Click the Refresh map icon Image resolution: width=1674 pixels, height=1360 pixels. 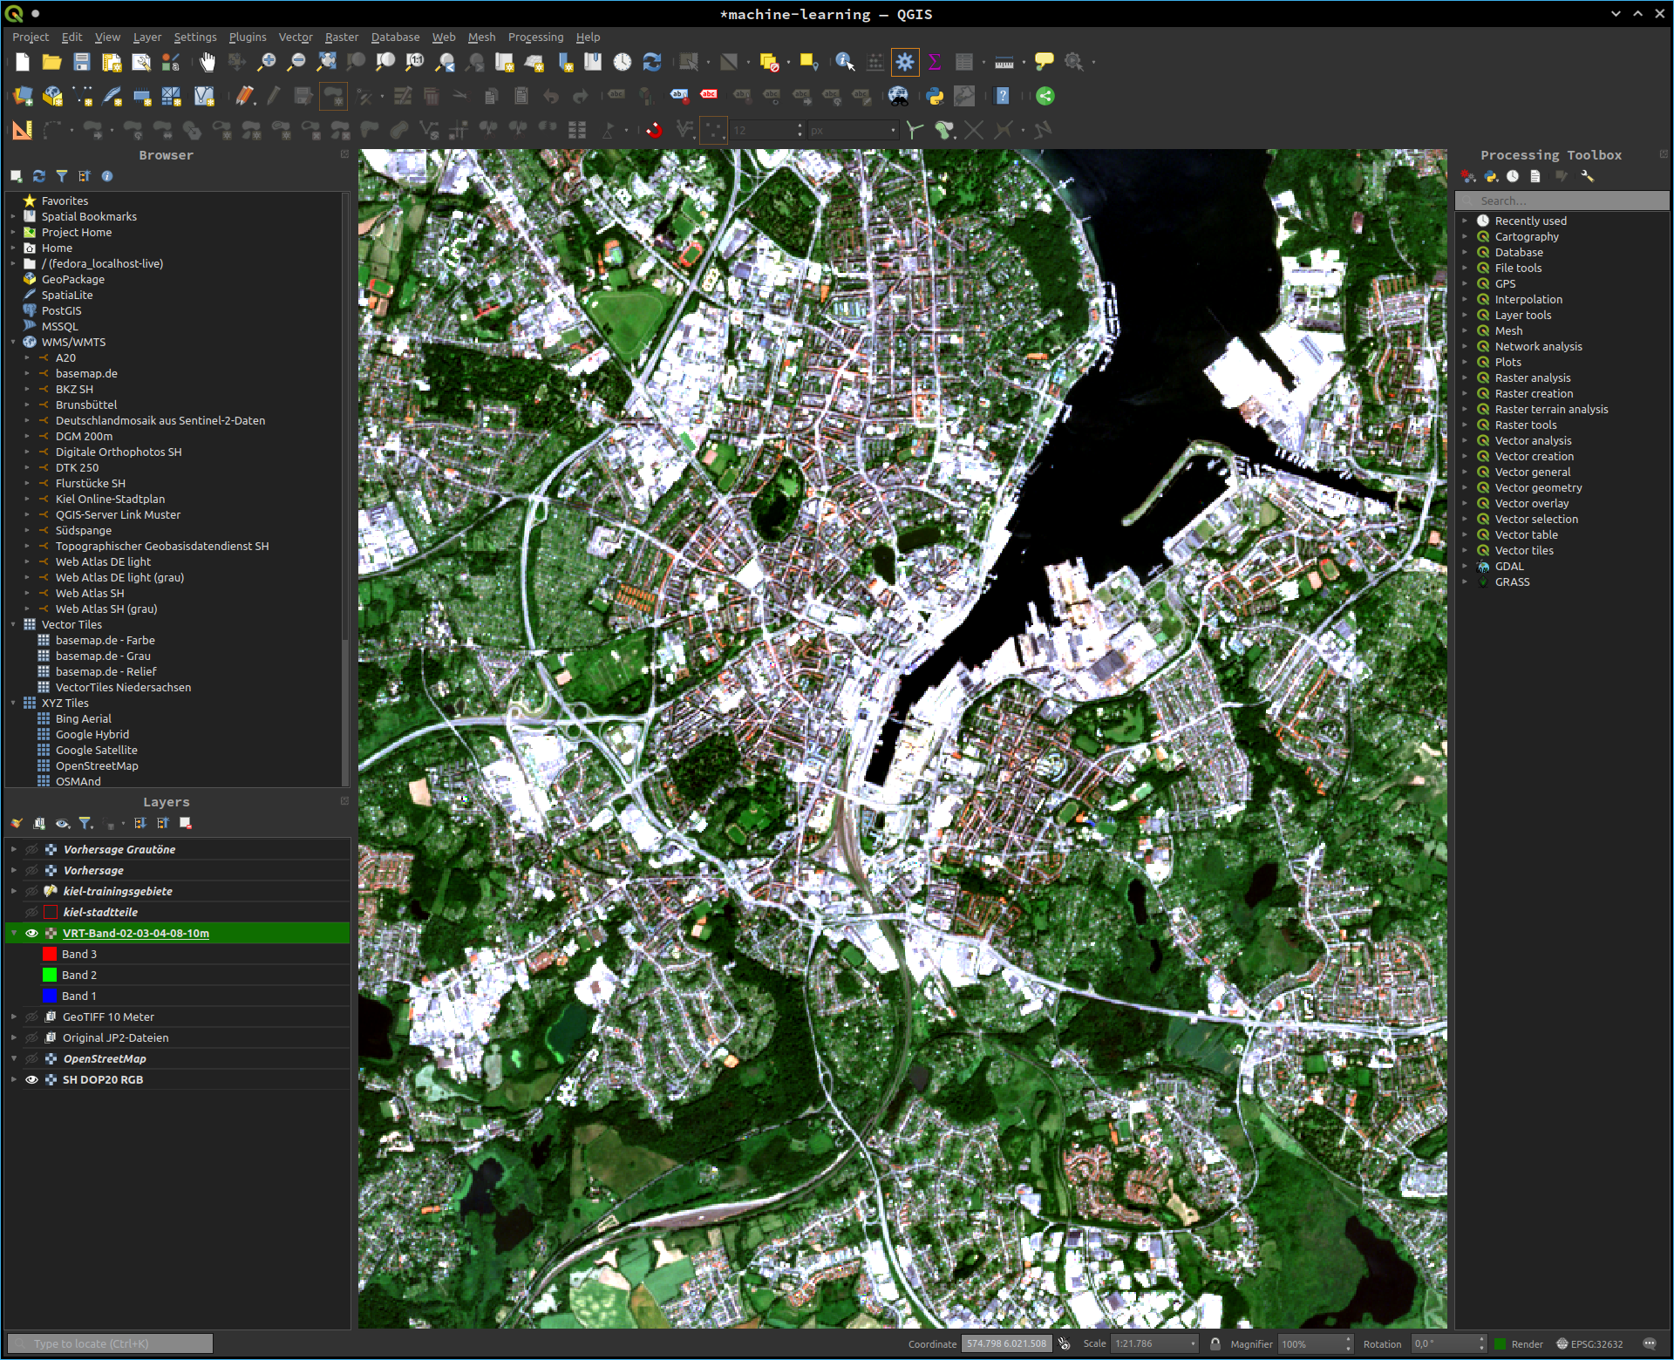652,62
